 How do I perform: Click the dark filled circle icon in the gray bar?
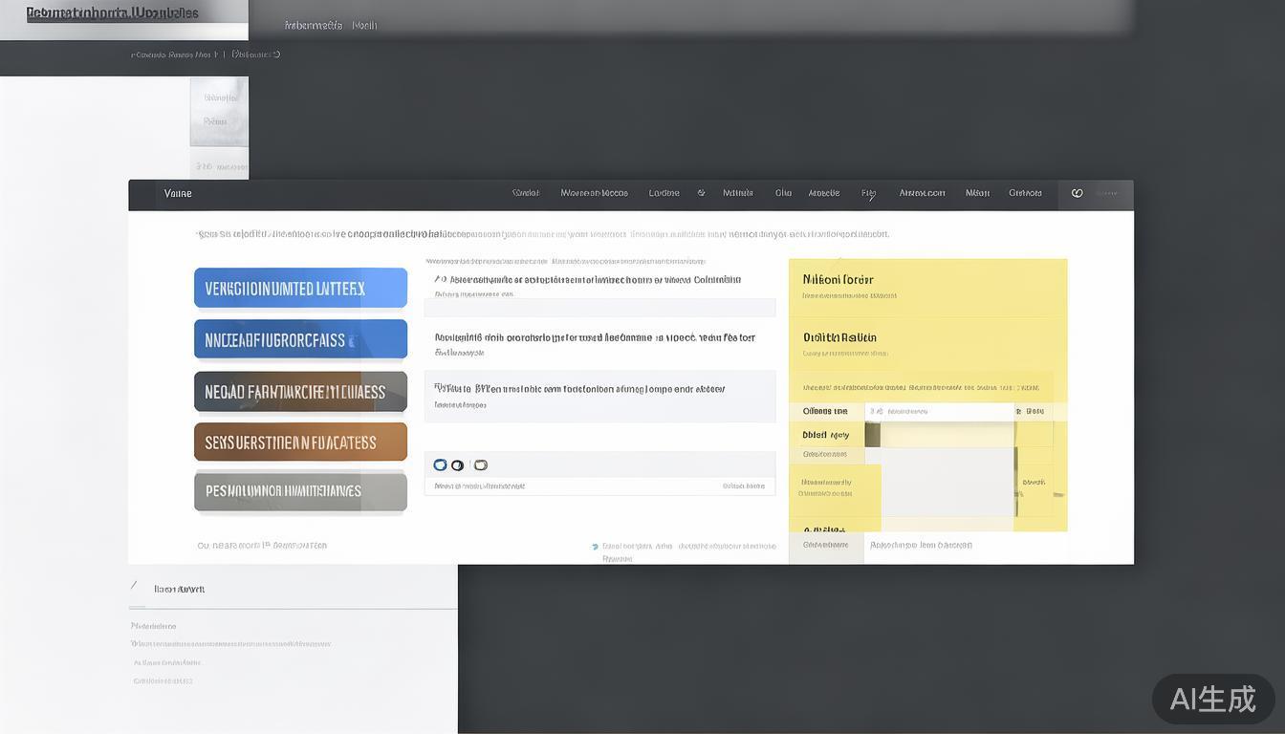(458, 465)
